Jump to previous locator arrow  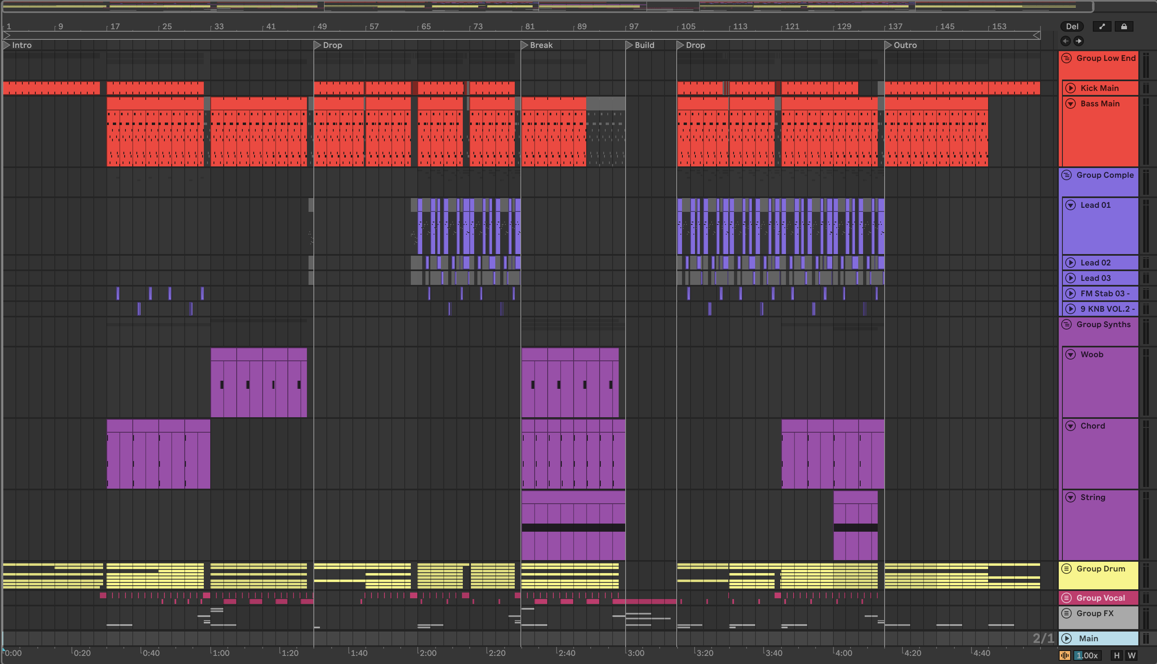pos(1066,41)
